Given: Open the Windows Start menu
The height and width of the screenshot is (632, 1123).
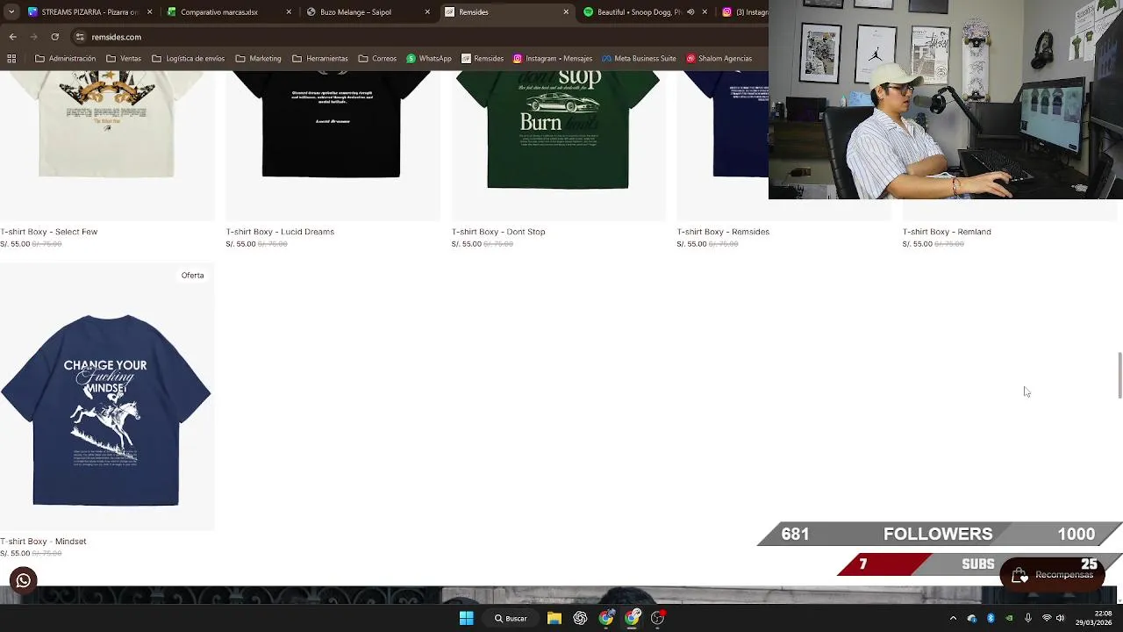Looking at the screenshot, I should (x=467, y=618).
